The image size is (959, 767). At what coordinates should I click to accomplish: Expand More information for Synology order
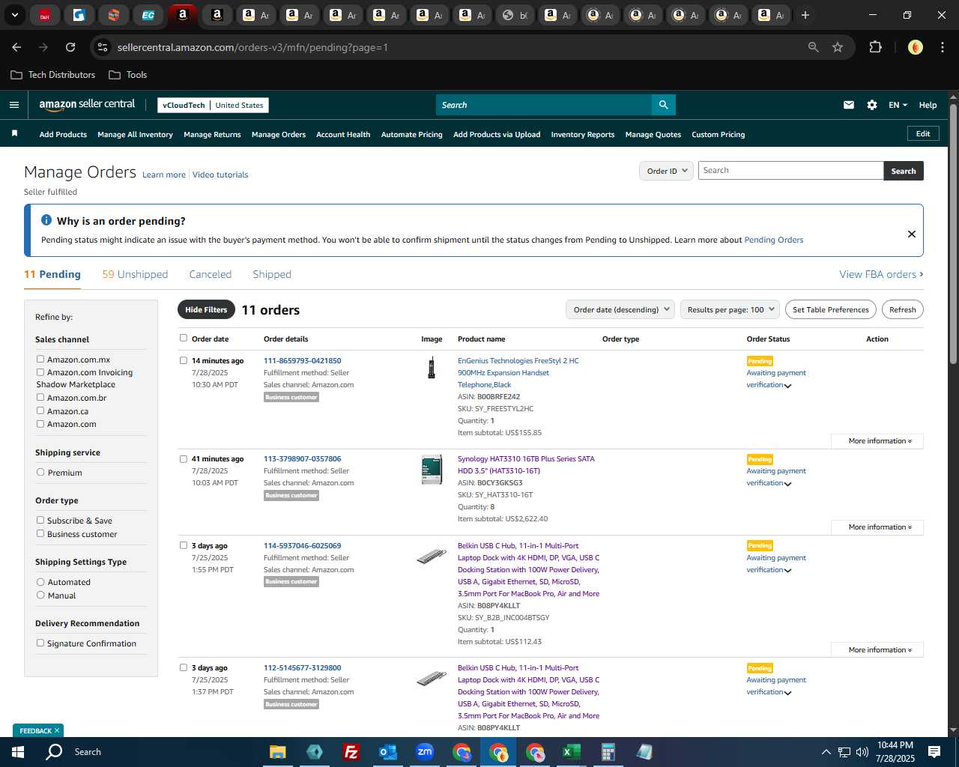click(877, 527)
